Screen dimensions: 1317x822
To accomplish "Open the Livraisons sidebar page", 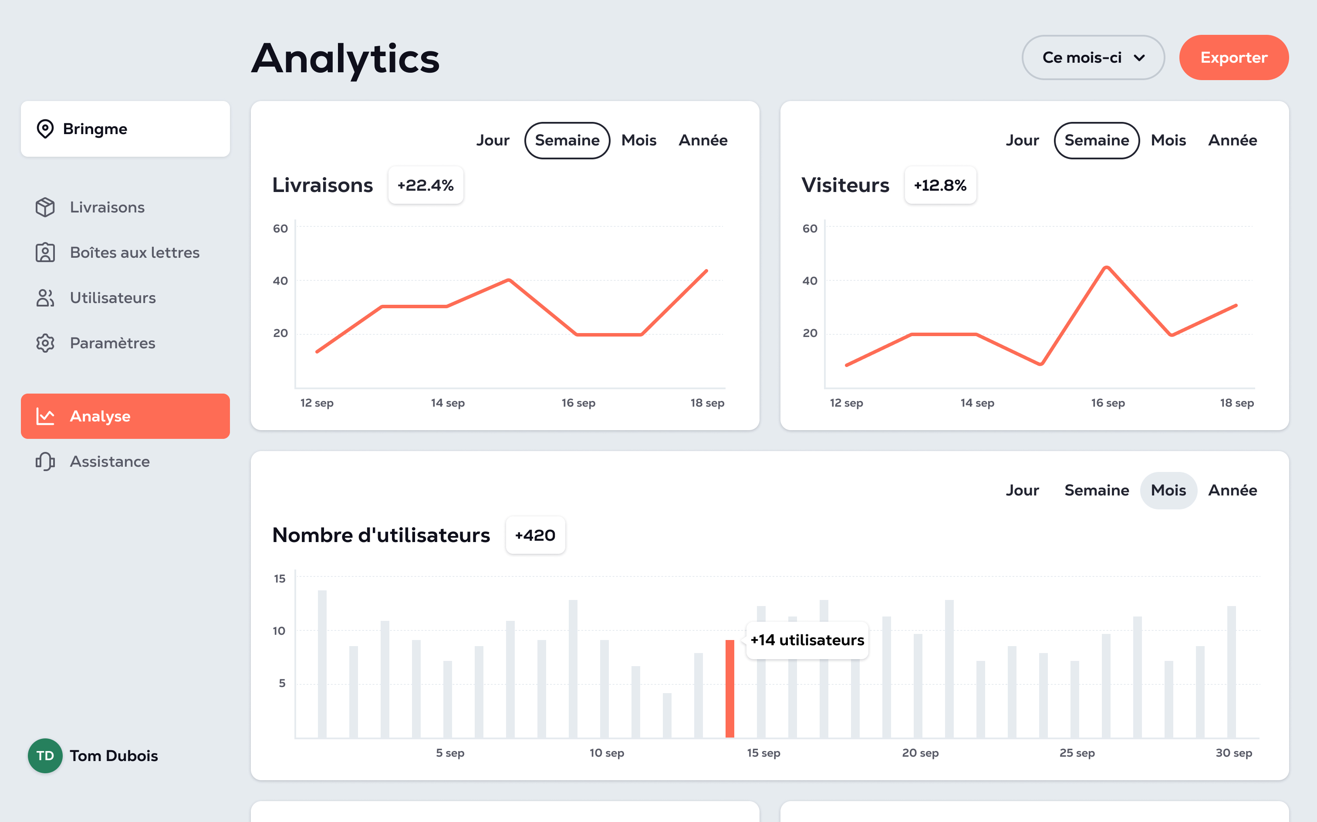I will 125,207.
